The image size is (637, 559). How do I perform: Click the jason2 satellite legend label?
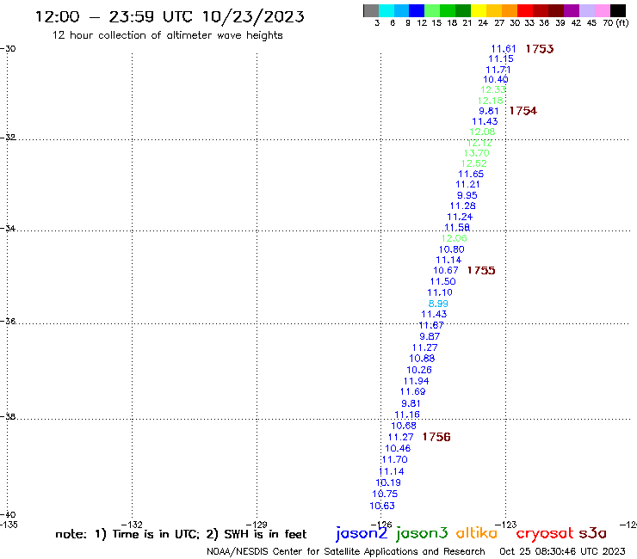[362, 533]
